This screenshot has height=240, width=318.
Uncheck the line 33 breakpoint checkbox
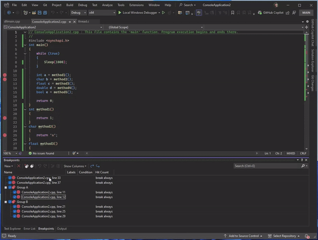tap(10, 177)
